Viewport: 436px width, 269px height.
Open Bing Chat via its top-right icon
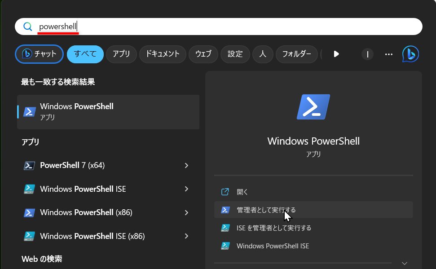[x=410, y=54]
